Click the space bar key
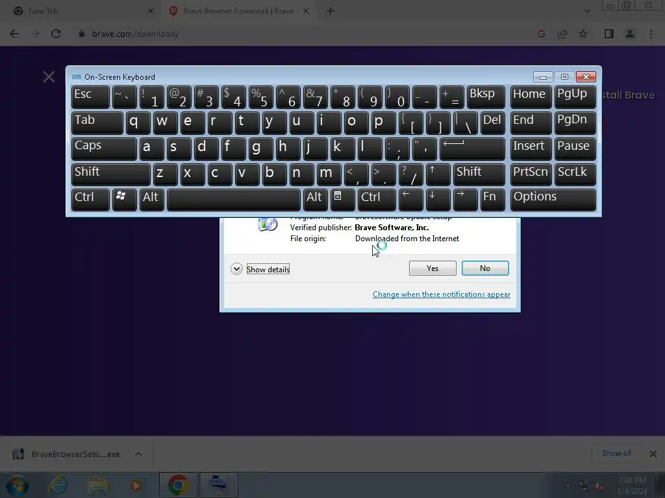Screen dimensions: 665x498 pos(234,200)
